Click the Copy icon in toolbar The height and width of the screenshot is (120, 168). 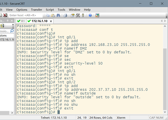(48, 15)
